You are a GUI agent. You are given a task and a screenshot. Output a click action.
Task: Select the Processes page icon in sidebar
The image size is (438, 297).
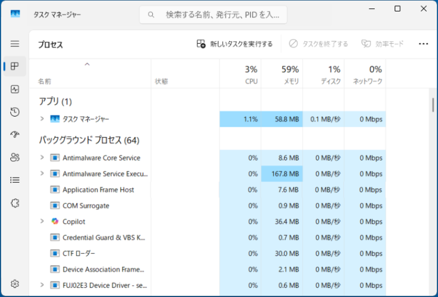pyautogui.click(x=15, y=66)
